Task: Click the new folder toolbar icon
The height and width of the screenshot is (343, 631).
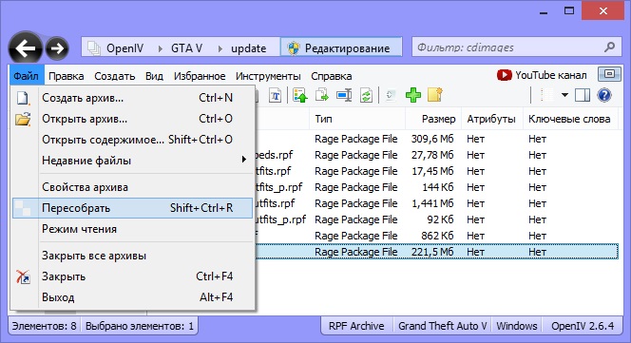Action: point(435,95)
